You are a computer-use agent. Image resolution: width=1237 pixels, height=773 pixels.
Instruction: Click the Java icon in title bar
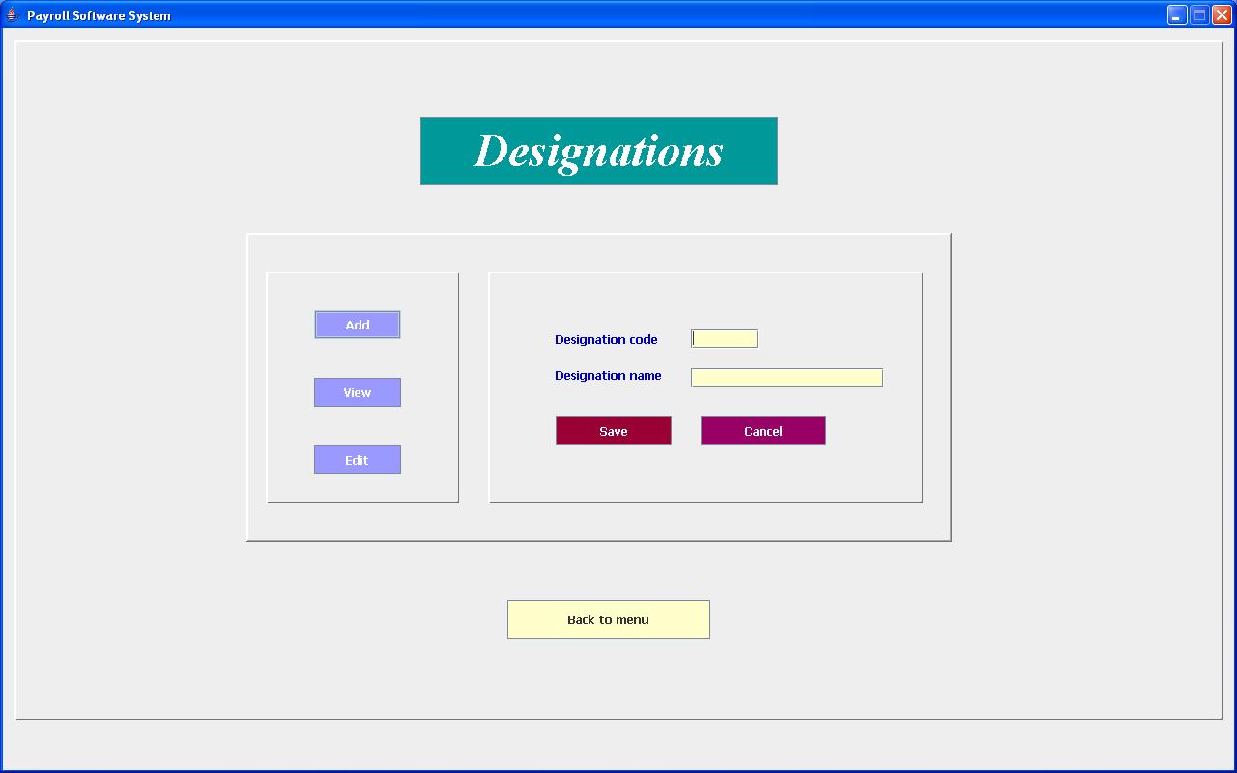coord(13,15)
